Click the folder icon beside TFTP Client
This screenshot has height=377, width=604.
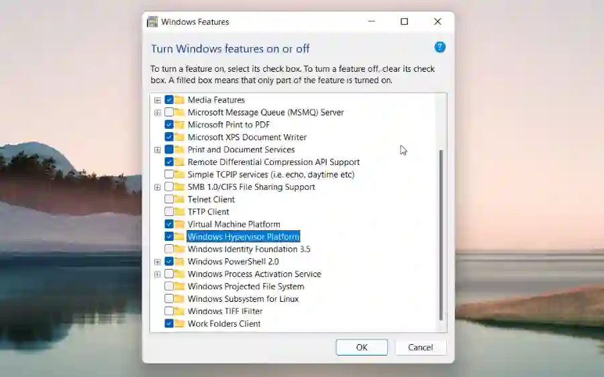tap(179, 211)
